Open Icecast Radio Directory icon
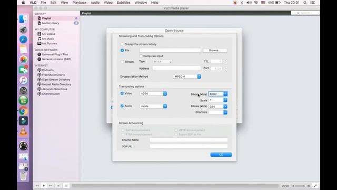 [39, 84]
